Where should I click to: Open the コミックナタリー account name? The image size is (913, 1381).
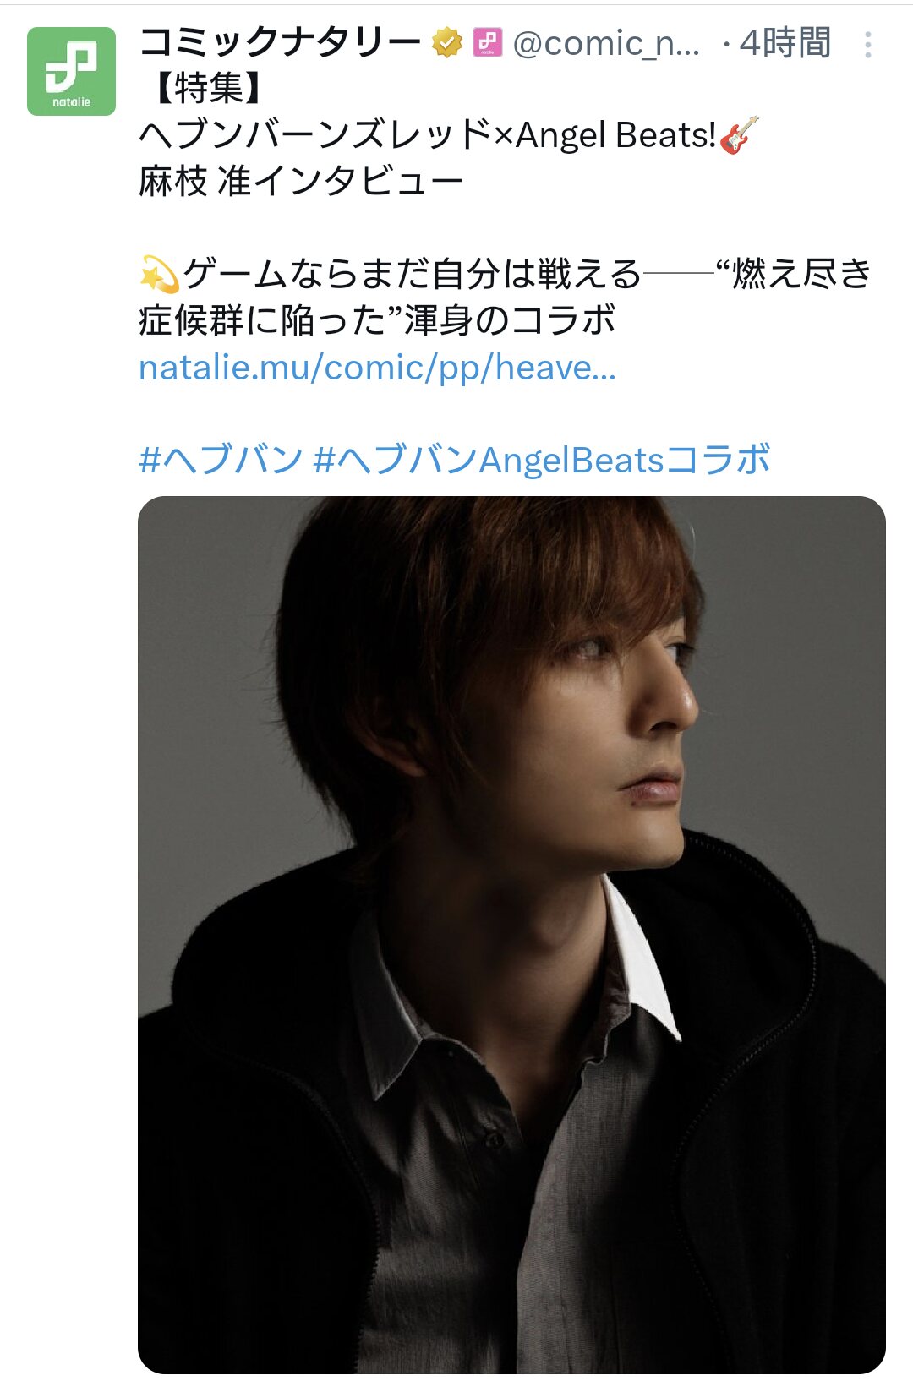pyautogui.click(x=281, y=42)
